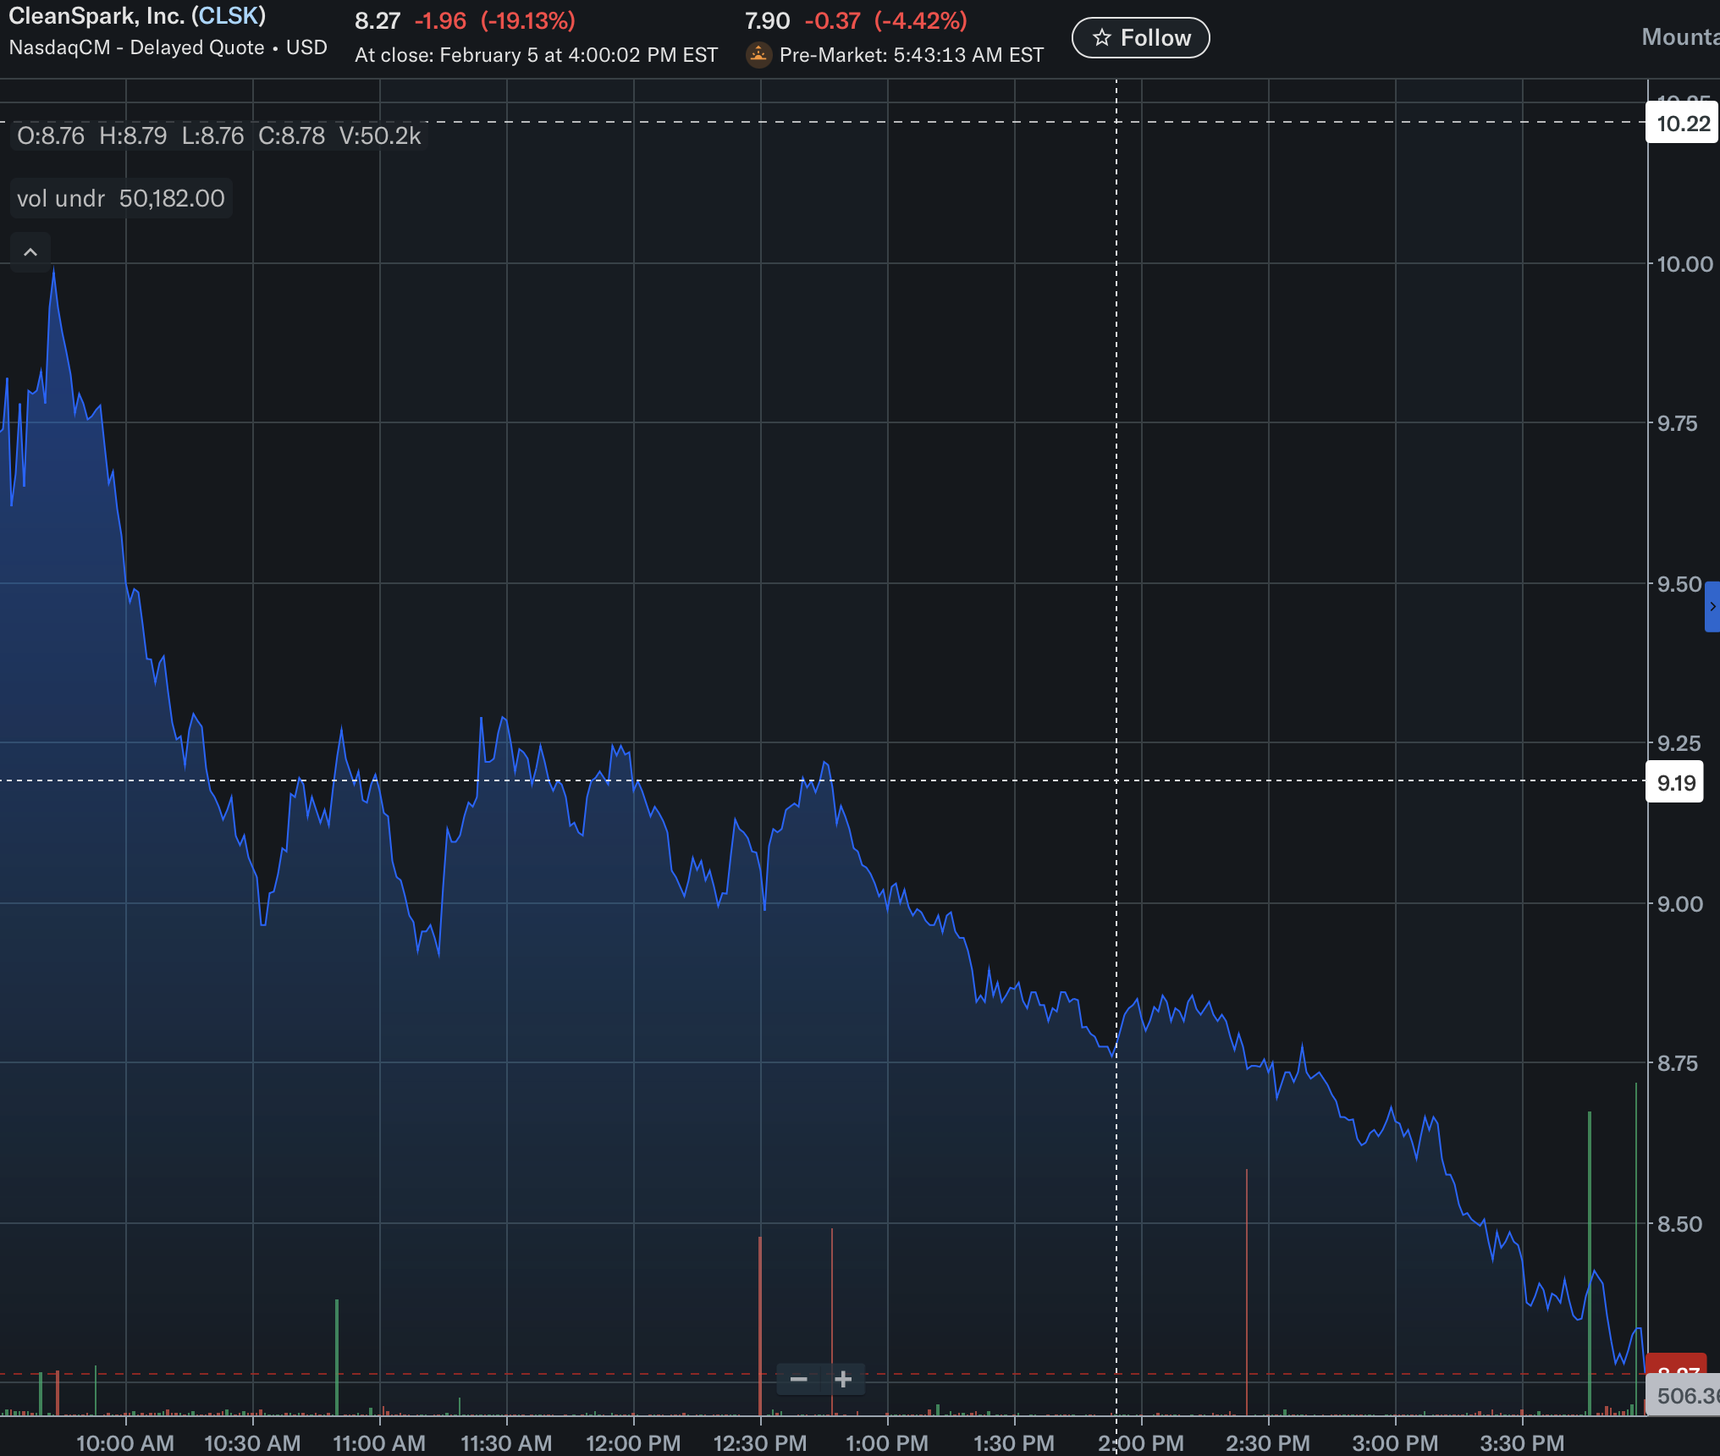Follow CleanSpark stock
The height and width of the screenshot is (1456, 1720).
click(x=1140, y=38)
